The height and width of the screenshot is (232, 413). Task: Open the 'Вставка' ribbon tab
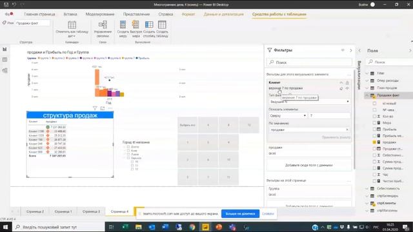(x=70, y=14)
